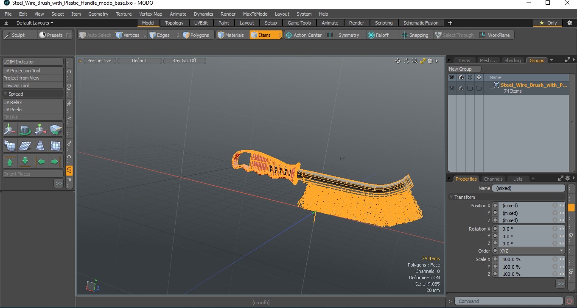
Task: Click Unwrap Tool button
Action: tap(33, 85)
